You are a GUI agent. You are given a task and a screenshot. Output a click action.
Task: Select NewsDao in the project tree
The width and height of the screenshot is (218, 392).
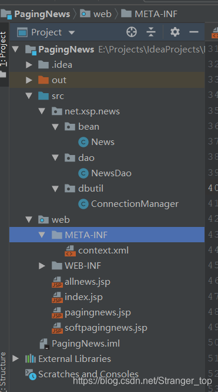pos(111,173)
